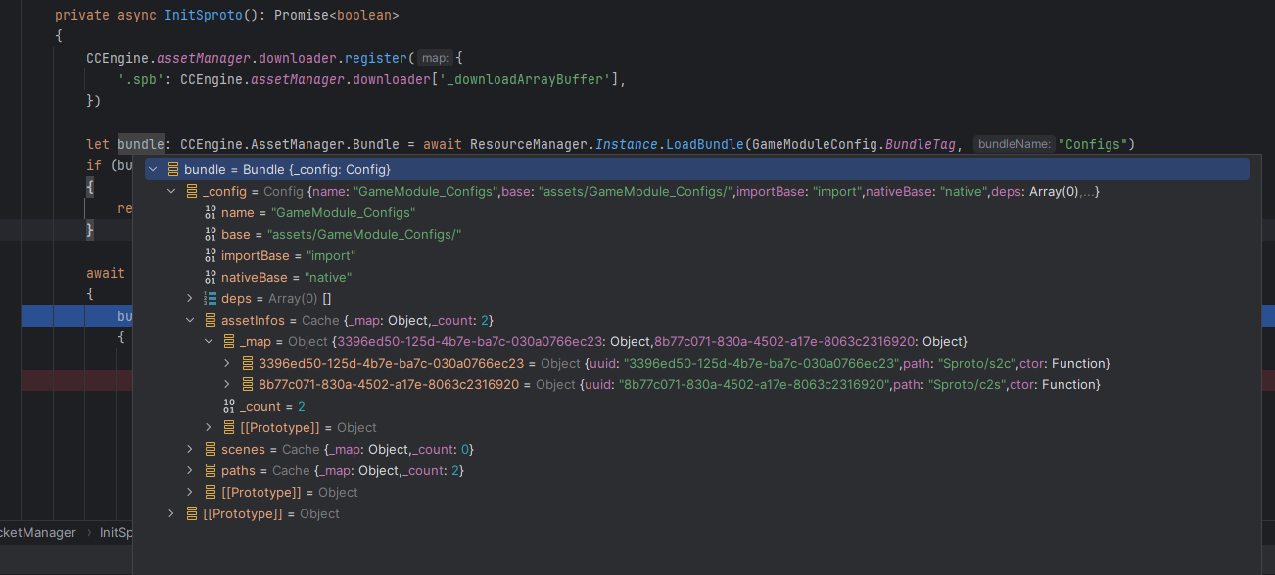Image resolution: width=1275 pixels, height=575 pixels.
Task: Click the path "Sproto/s2c" value
Action: tap(975, 364)
